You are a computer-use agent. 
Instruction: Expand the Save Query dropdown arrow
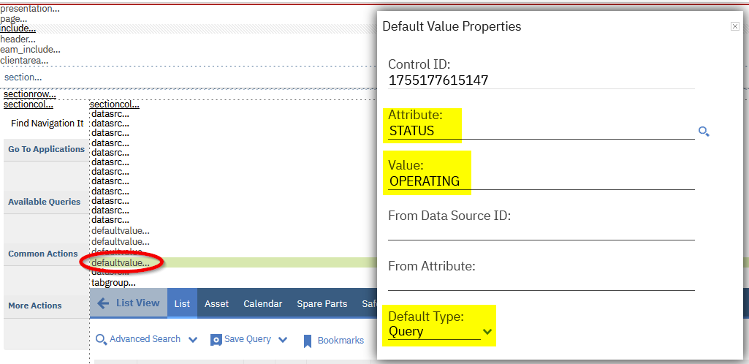coord(283,340)
